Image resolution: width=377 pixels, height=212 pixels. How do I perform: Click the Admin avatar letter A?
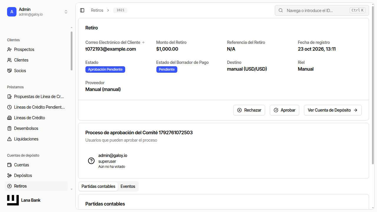pos(12,12)
